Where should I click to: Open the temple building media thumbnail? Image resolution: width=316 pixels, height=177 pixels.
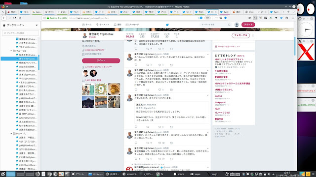pos(88,102)
